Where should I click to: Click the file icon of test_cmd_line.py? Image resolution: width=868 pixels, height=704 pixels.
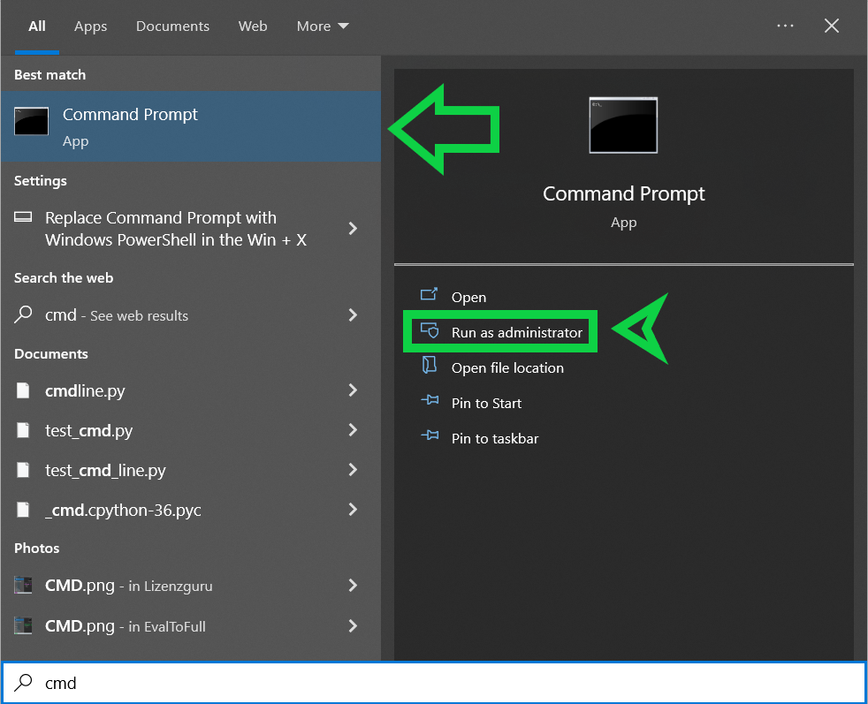[23, 470]
